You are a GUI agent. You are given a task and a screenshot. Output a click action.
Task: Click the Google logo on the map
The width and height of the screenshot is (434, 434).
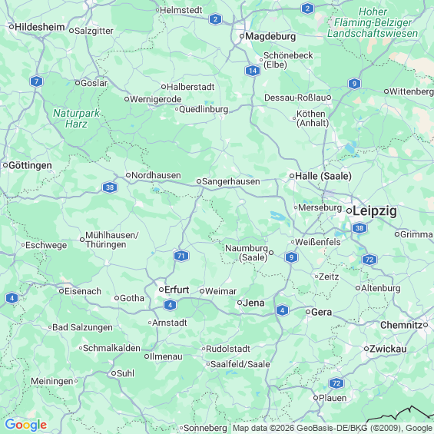[x=26, y=425]
